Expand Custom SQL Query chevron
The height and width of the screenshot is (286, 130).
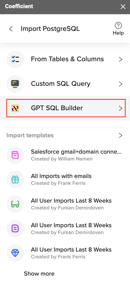pos(120,84)
